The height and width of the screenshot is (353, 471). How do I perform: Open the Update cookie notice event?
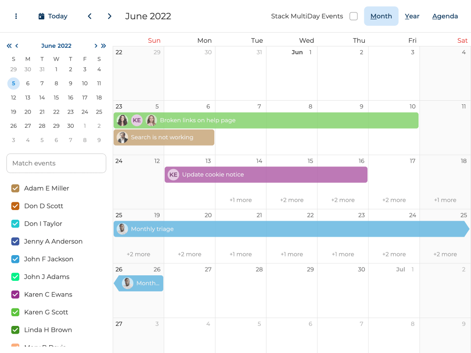click(x=266, y=175)
